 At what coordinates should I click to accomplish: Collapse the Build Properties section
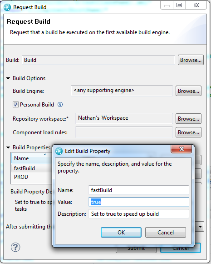pyautogui.click(x=8, y=147)
